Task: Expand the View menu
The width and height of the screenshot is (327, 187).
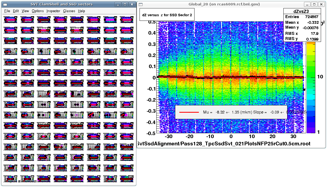Action: coord(25,11)
